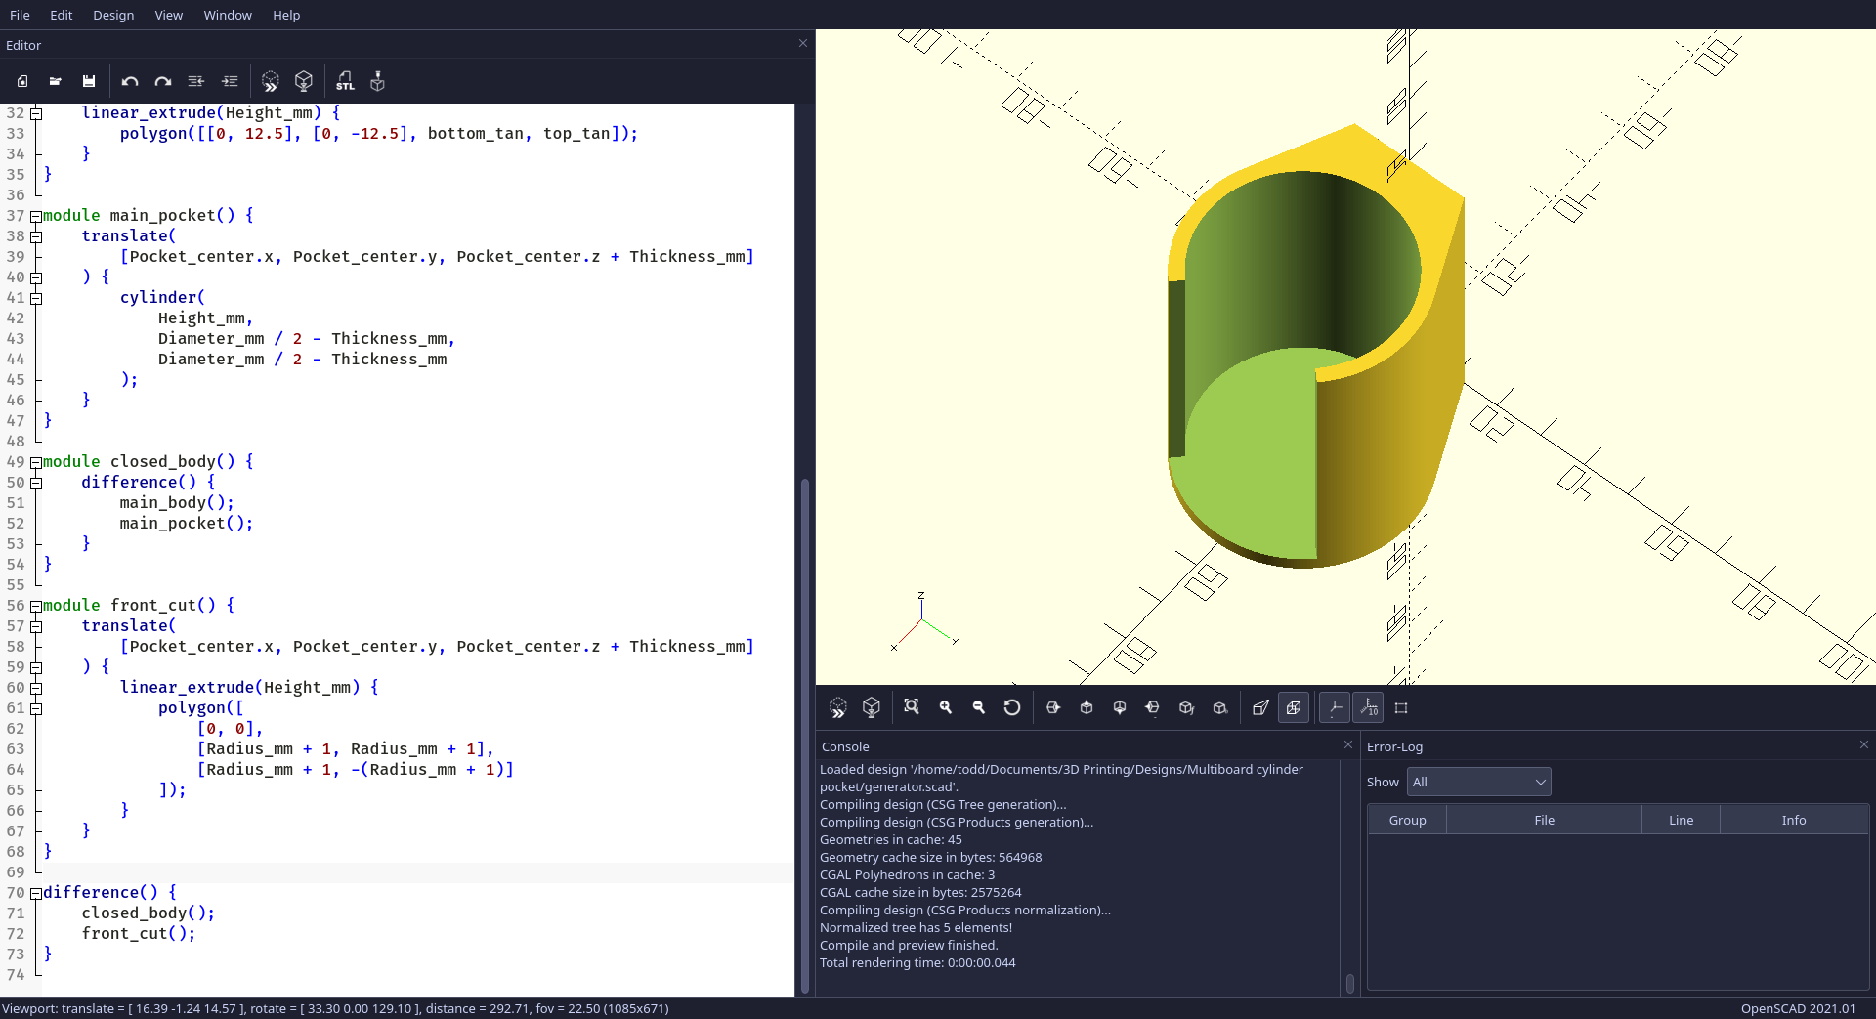Image resolution: width=1876 pixels, height=1019 pixels.
Task: Close the Console panel
Action: (x=1348, y=744)
